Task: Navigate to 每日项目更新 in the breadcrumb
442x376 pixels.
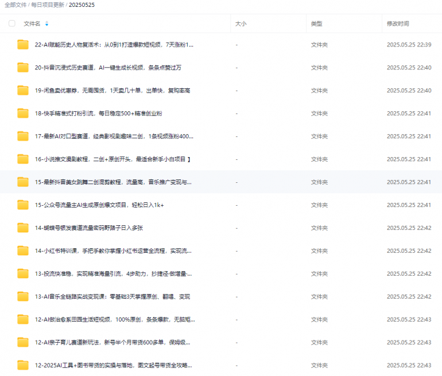Action: point(49,5)
